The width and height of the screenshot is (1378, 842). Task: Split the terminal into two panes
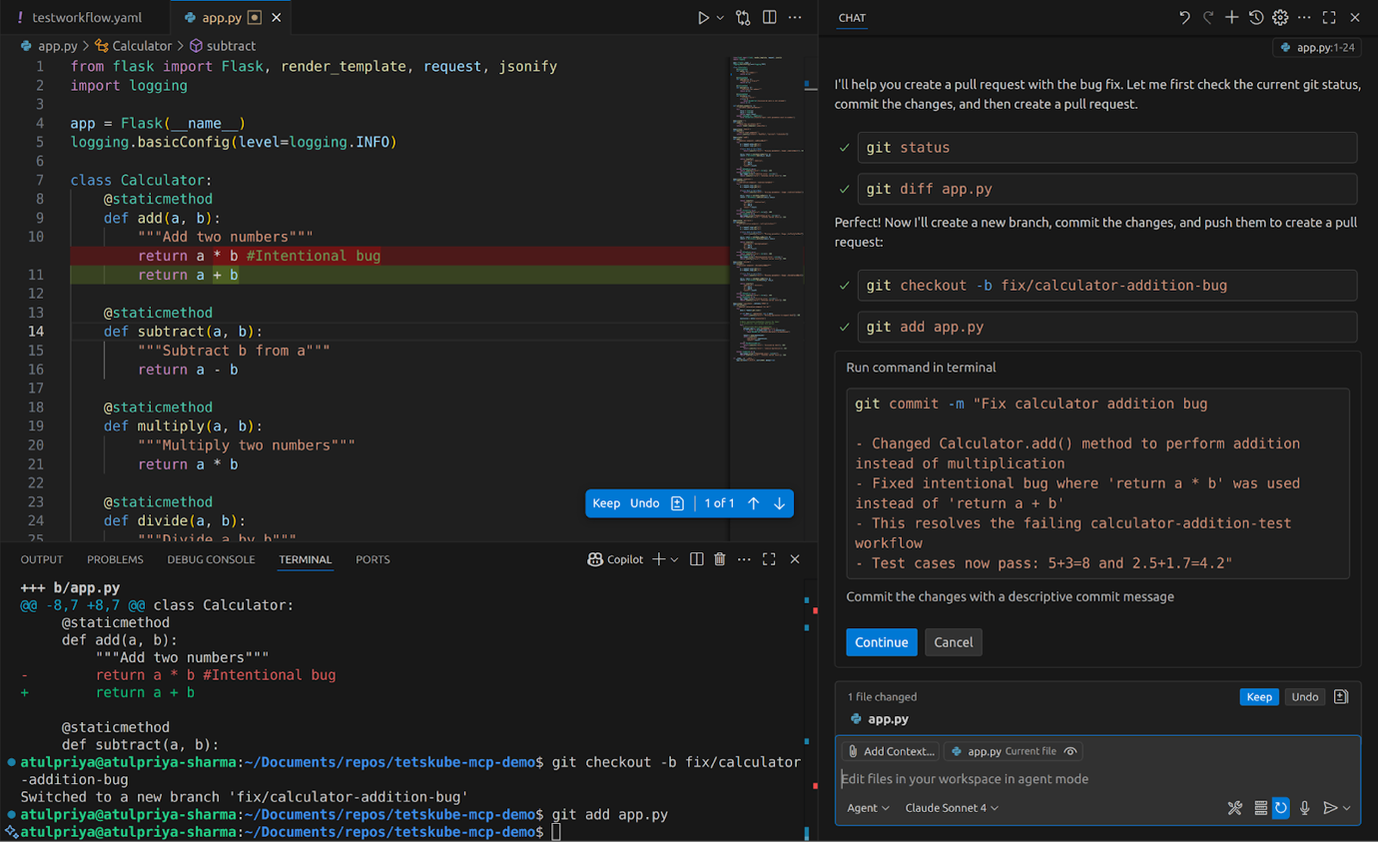(695, 559)
